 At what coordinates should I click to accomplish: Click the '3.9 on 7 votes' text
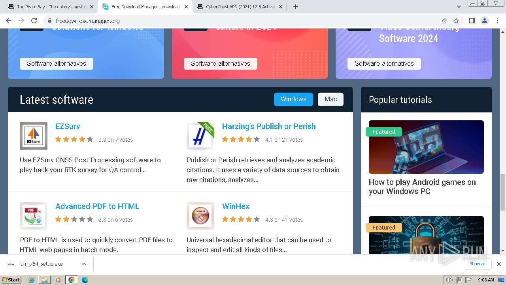(x=115, y=140)
